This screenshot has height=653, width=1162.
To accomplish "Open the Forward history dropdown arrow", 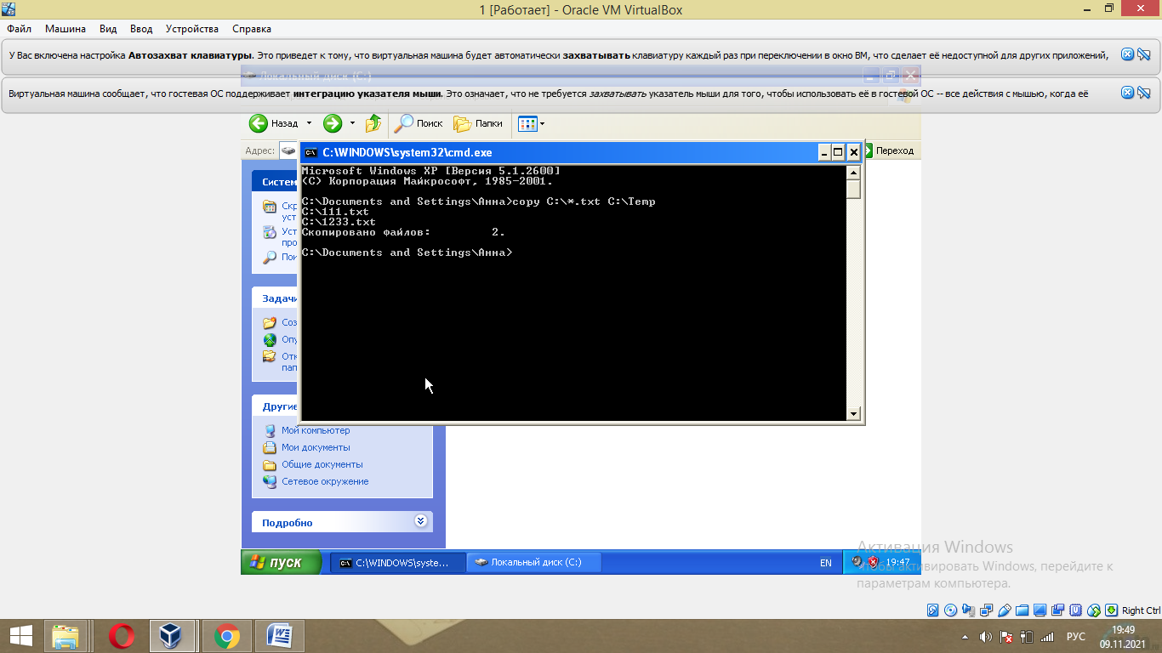I will click(x=352, y=123).
